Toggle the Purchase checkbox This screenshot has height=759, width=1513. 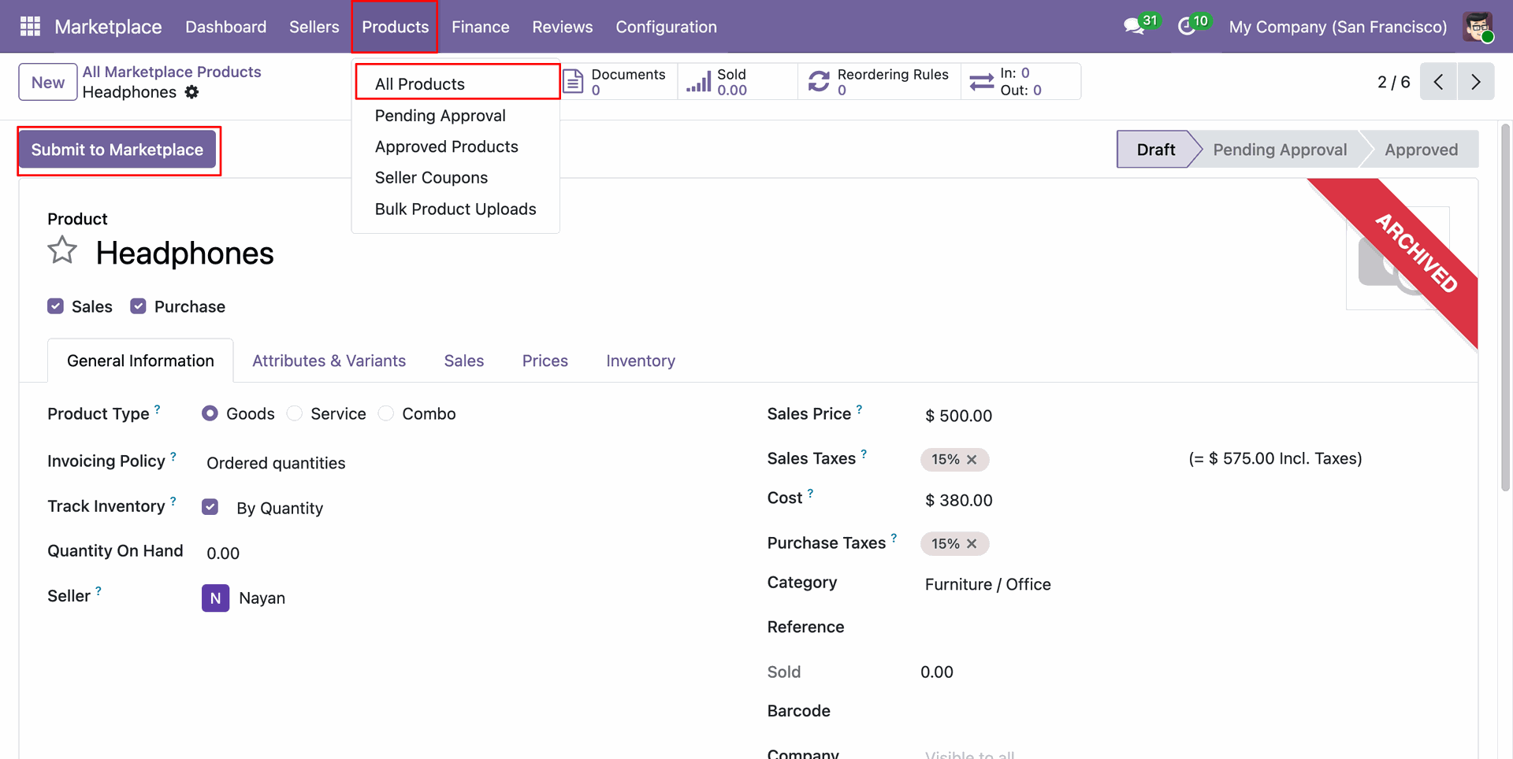[x=138, y=306]
